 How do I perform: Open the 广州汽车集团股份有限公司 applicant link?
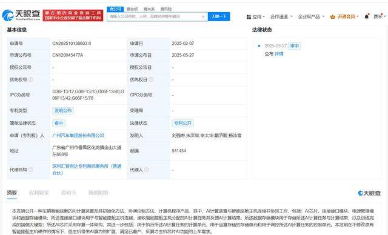coord(78,136)
